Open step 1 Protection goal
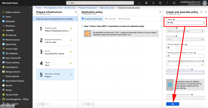208x108 pixels. (55, 29)
